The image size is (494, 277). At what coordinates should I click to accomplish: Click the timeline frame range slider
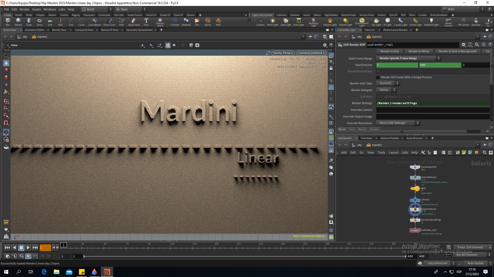(x=244, y=256)
